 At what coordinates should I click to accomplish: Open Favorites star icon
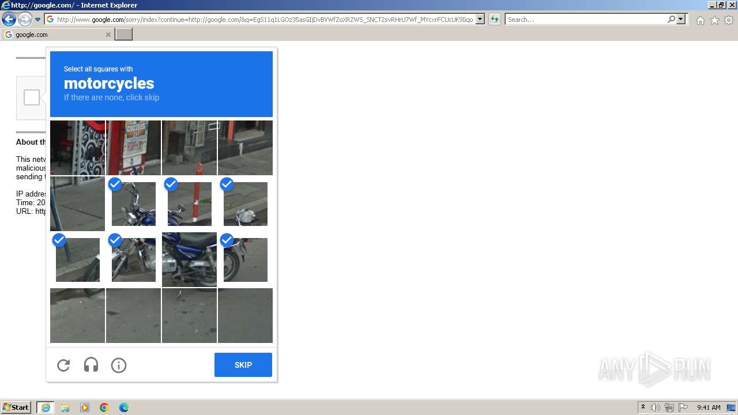(x=714, y=20)
